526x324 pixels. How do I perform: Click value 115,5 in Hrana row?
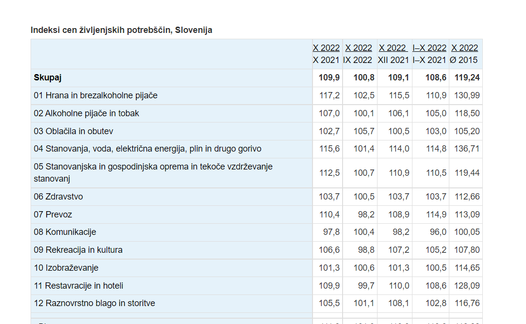(x=399, y=95)
